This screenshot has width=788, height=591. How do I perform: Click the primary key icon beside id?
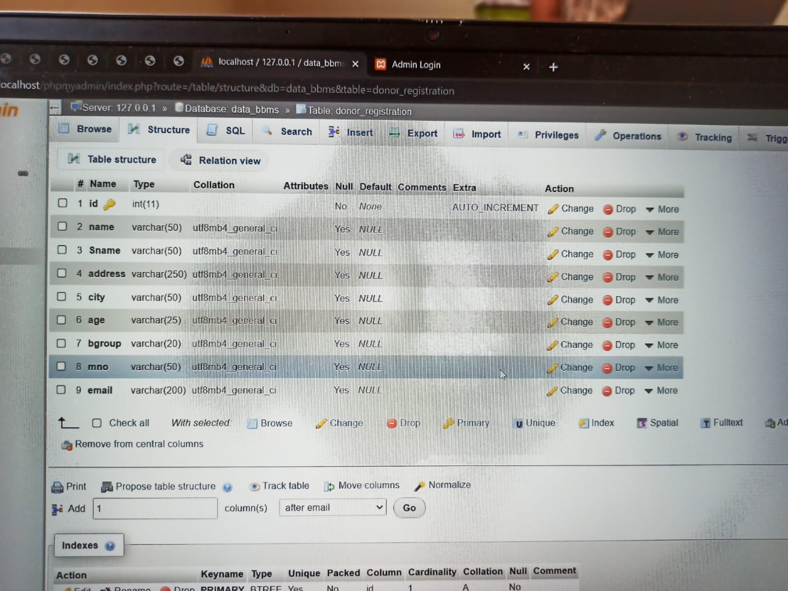tap(110, 204)
